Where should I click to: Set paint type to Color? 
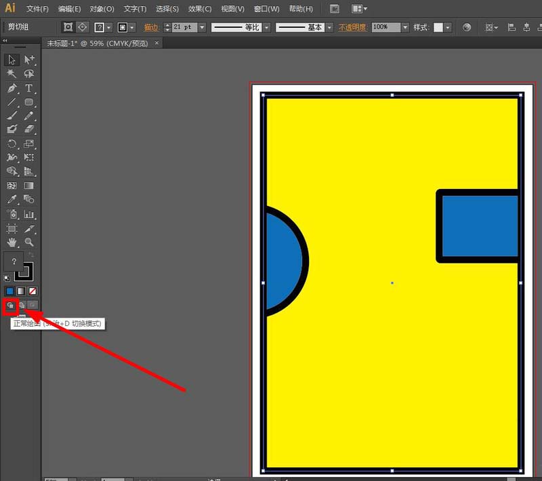[x=10, y=291]
